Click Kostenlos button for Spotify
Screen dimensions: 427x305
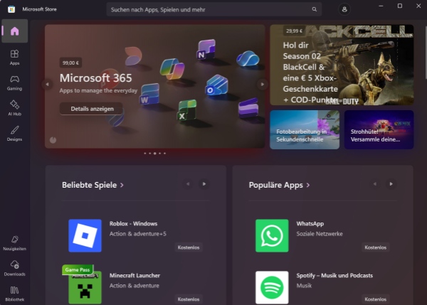pyautogui.click(x=375, y=299)
